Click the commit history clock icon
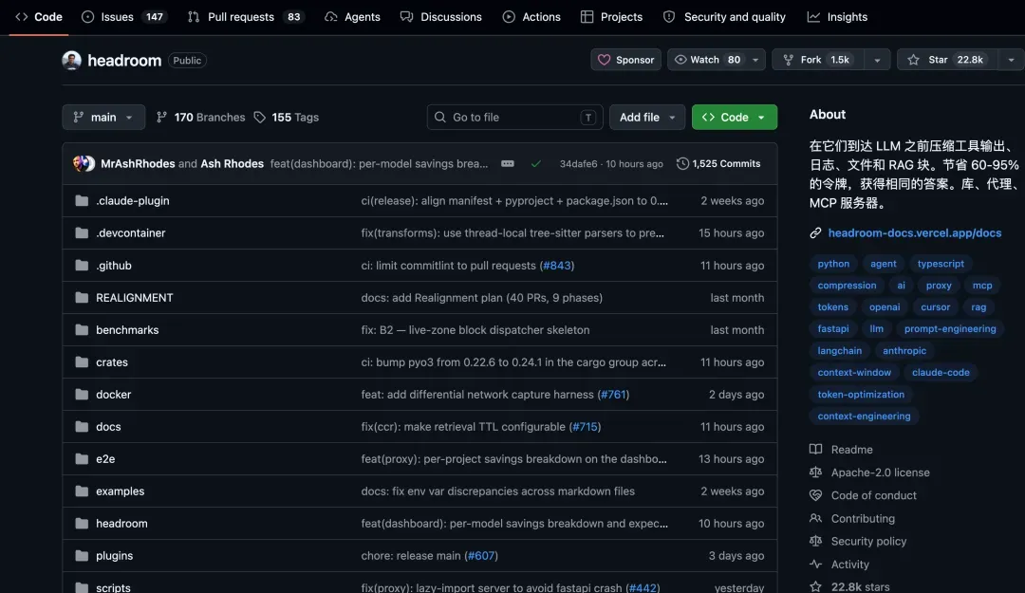Viewport: 1025px width, 593px height. click(x=682, y=163)
